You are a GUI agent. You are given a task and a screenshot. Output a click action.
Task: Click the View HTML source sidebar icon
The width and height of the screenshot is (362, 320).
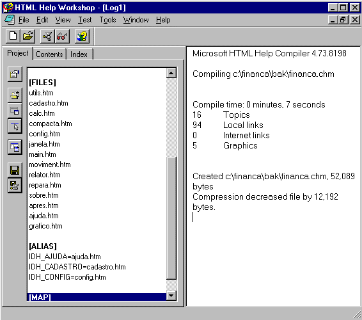pos(15,147)
